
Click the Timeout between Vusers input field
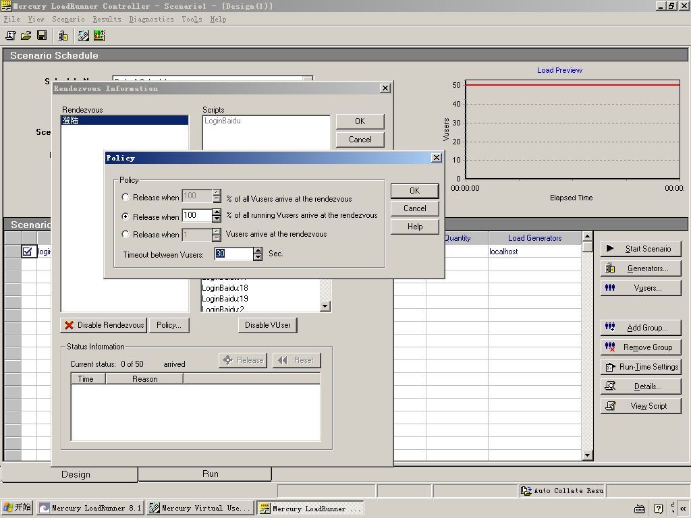pos(233,254)
